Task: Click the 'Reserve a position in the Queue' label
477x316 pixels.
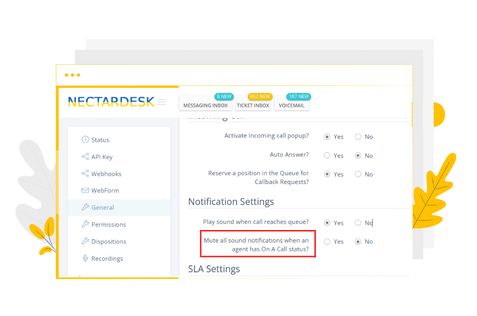Action: coord(258,177)
